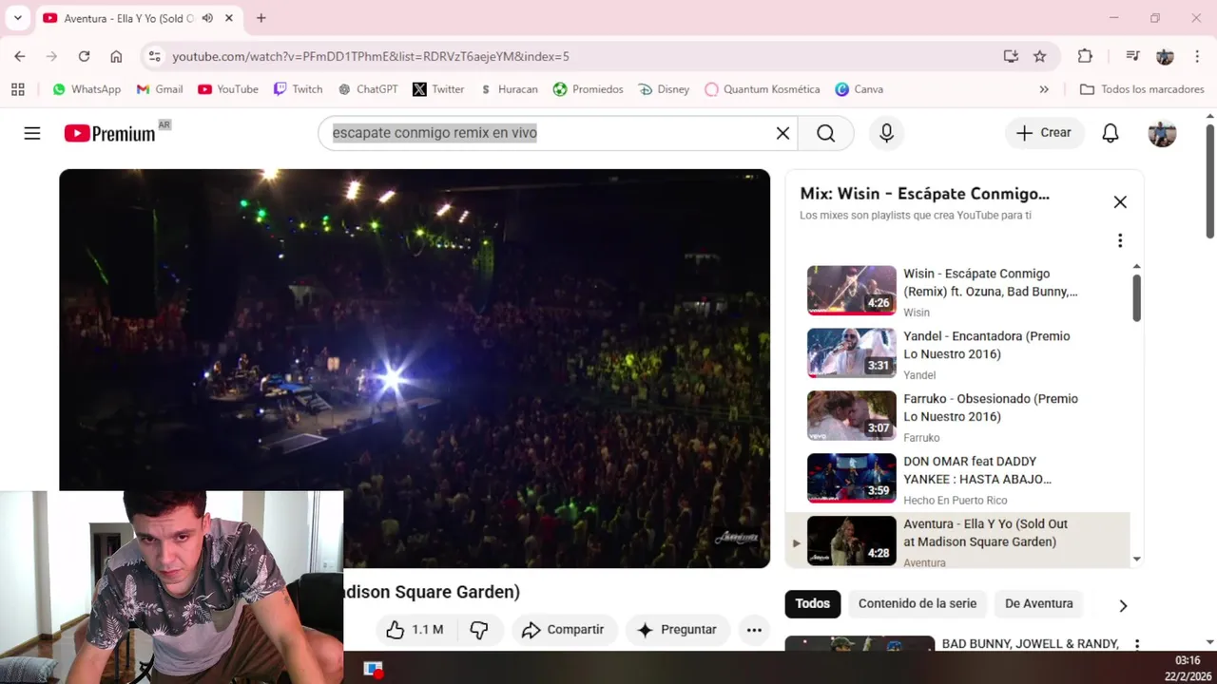Open more actions under the video
Image resolution: width=1217 pixels, height=684 pixels.
(x=754, y=630)
